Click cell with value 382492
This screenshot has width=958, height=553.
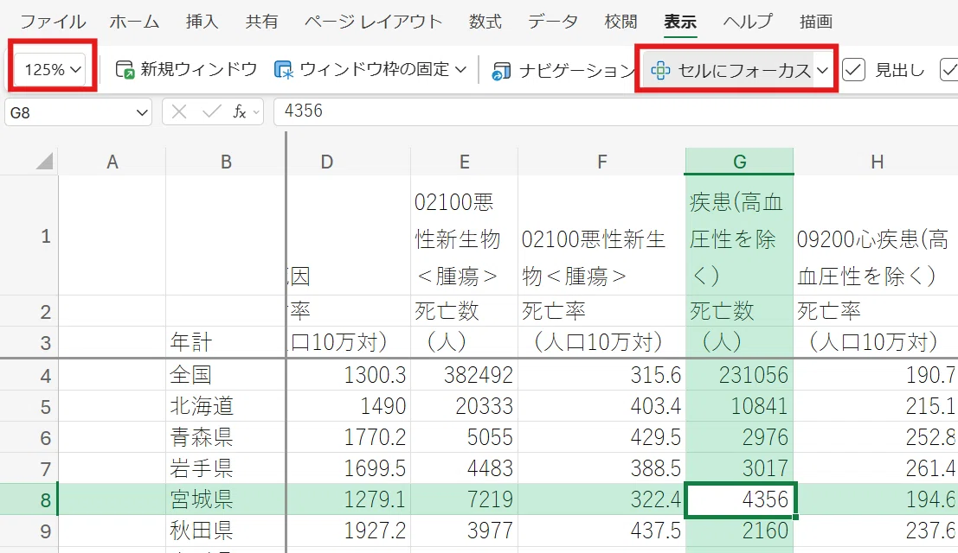(465, 375)
